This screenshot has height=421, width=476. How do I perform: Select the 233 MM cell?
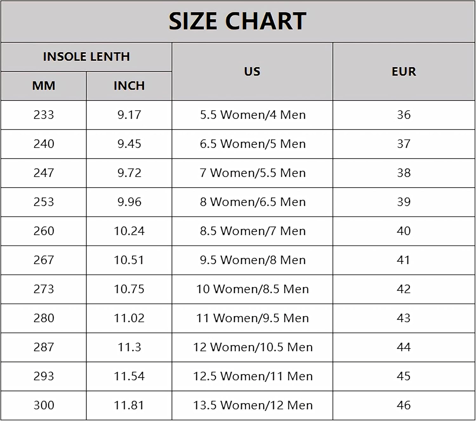point(44,115)
